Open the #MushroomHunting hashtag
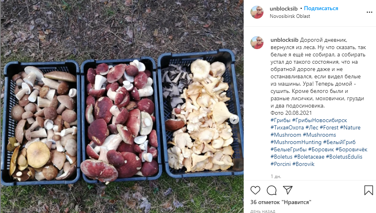The width and height of the screenshot is (376, 213). pos(296,142)
